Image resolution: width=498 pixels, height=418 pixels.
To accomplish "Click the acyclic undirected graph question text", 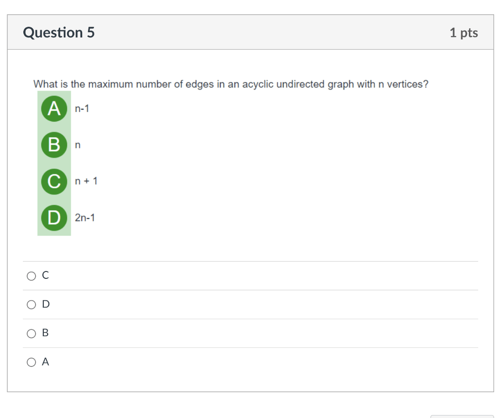I will point(231,84).
